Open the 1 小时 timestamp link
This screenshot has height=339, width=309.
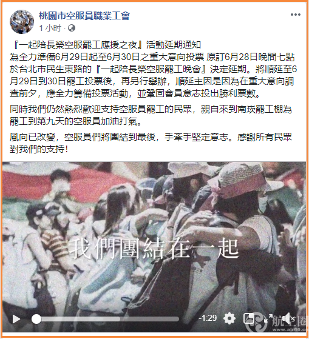point(50,28)
